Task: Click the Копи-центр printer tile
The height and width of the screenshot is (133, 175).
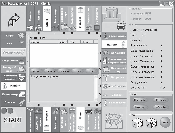Action: point(13,94)
